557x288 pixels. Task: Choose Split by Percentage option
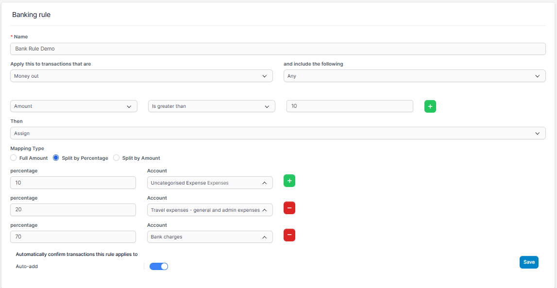click(x=56, y=158)
